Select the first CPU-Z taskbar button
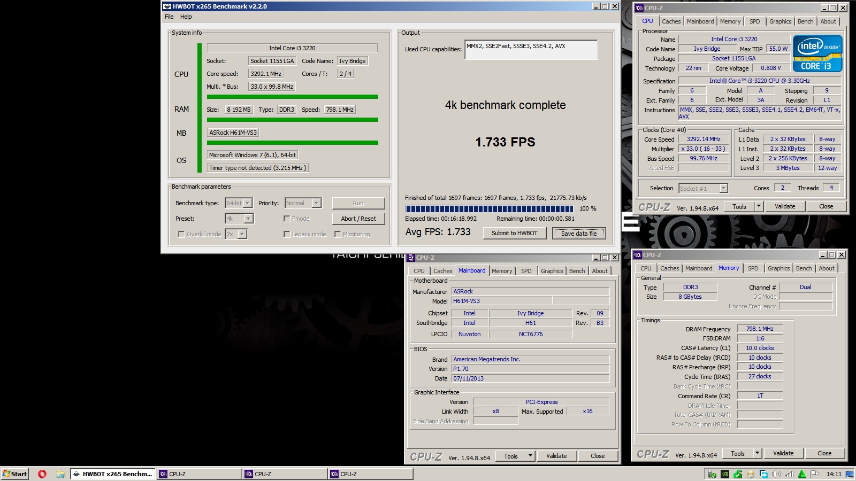Screen dimensions: 856x481 pyautogui.click(x=198, y=474)
